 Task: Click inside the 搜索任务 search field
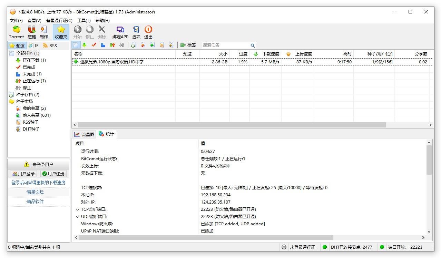tap(226, 45)
